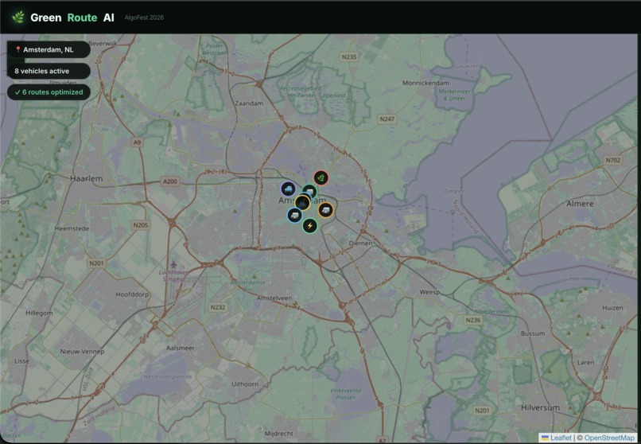The width and height of the screenshot is (641, 444).
Task: Click the Aalsmeer label
Action: (181, 348)
